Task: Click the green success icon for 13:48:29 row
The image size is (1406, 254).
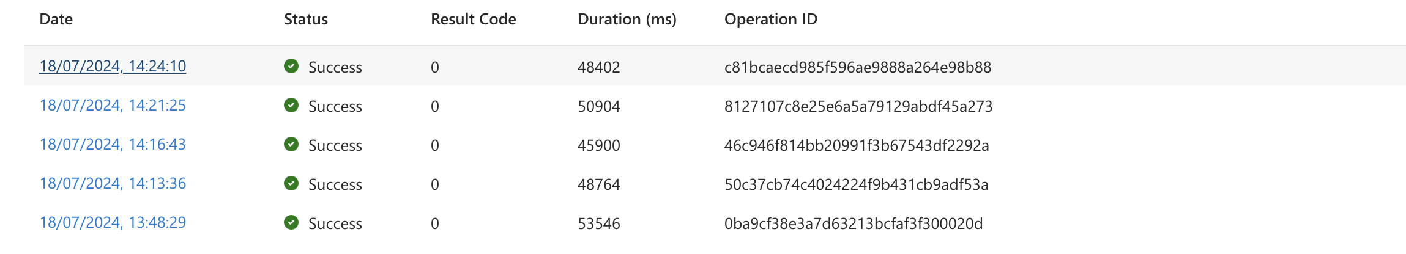Action: tap(291, 222)
